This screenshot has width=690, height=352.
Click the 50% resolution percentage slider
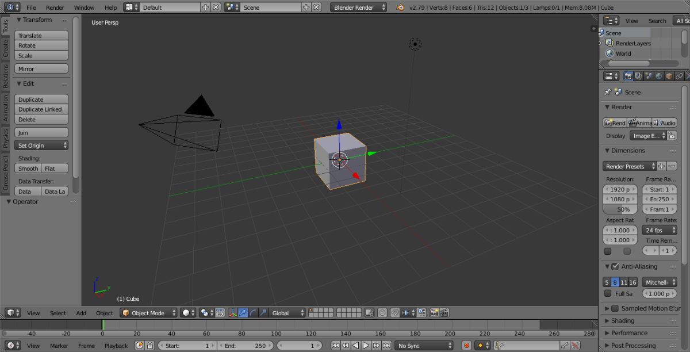(620, 209)
